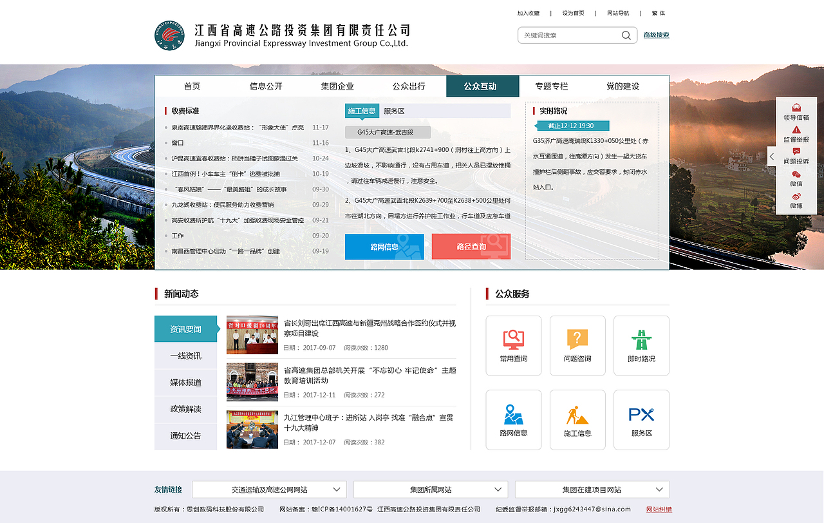The height and width of the screenshot is (523, 824).
Task: Switch to 繁体 traditional Chinese
Action: click(x=659, y=13)
